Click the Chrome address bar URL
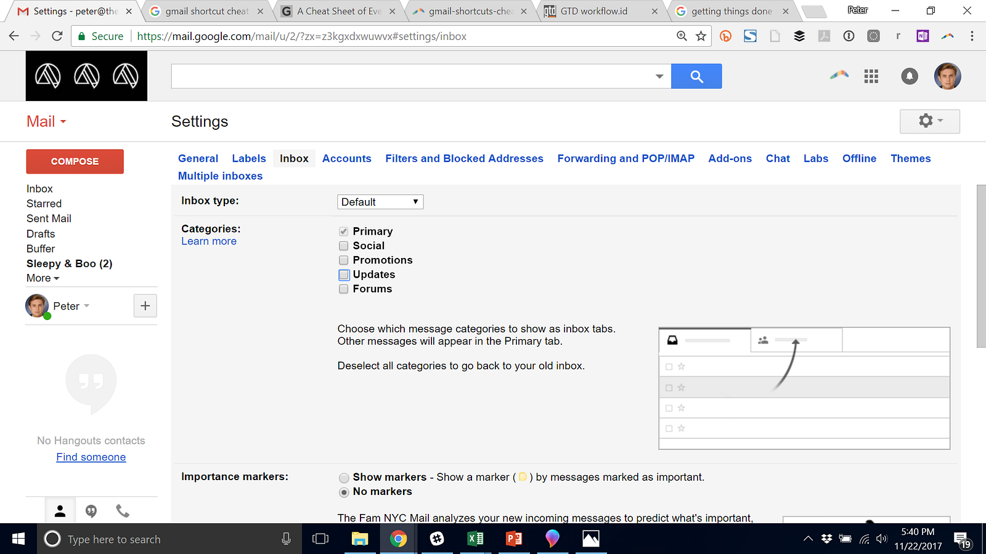Screen dimensions: 986x554 (x=301, y=36)
